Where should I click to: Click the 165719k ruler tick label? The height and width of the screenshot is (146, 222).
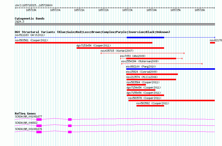coord(31,10)
